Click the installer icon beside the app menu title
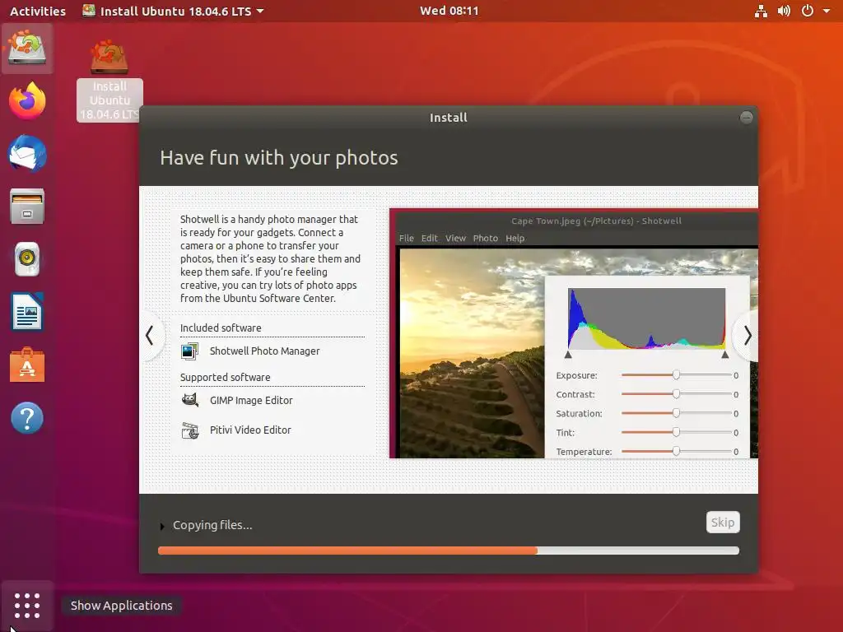843x632 pixels. coord(89,11)
